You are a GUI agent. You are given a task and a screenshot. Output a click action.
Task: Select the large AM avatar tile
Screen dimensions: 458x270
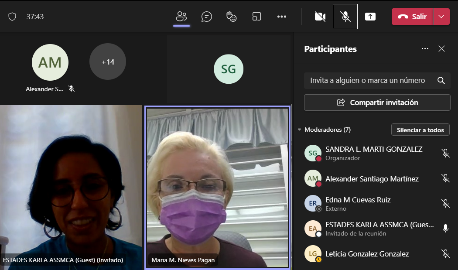50,62
